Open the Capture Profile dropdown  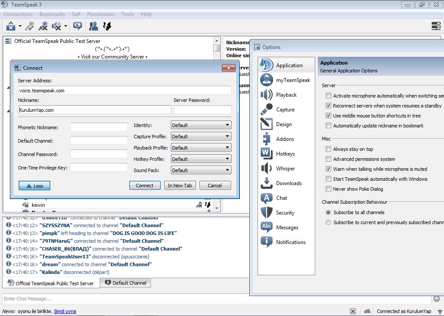tap(201, 136)
